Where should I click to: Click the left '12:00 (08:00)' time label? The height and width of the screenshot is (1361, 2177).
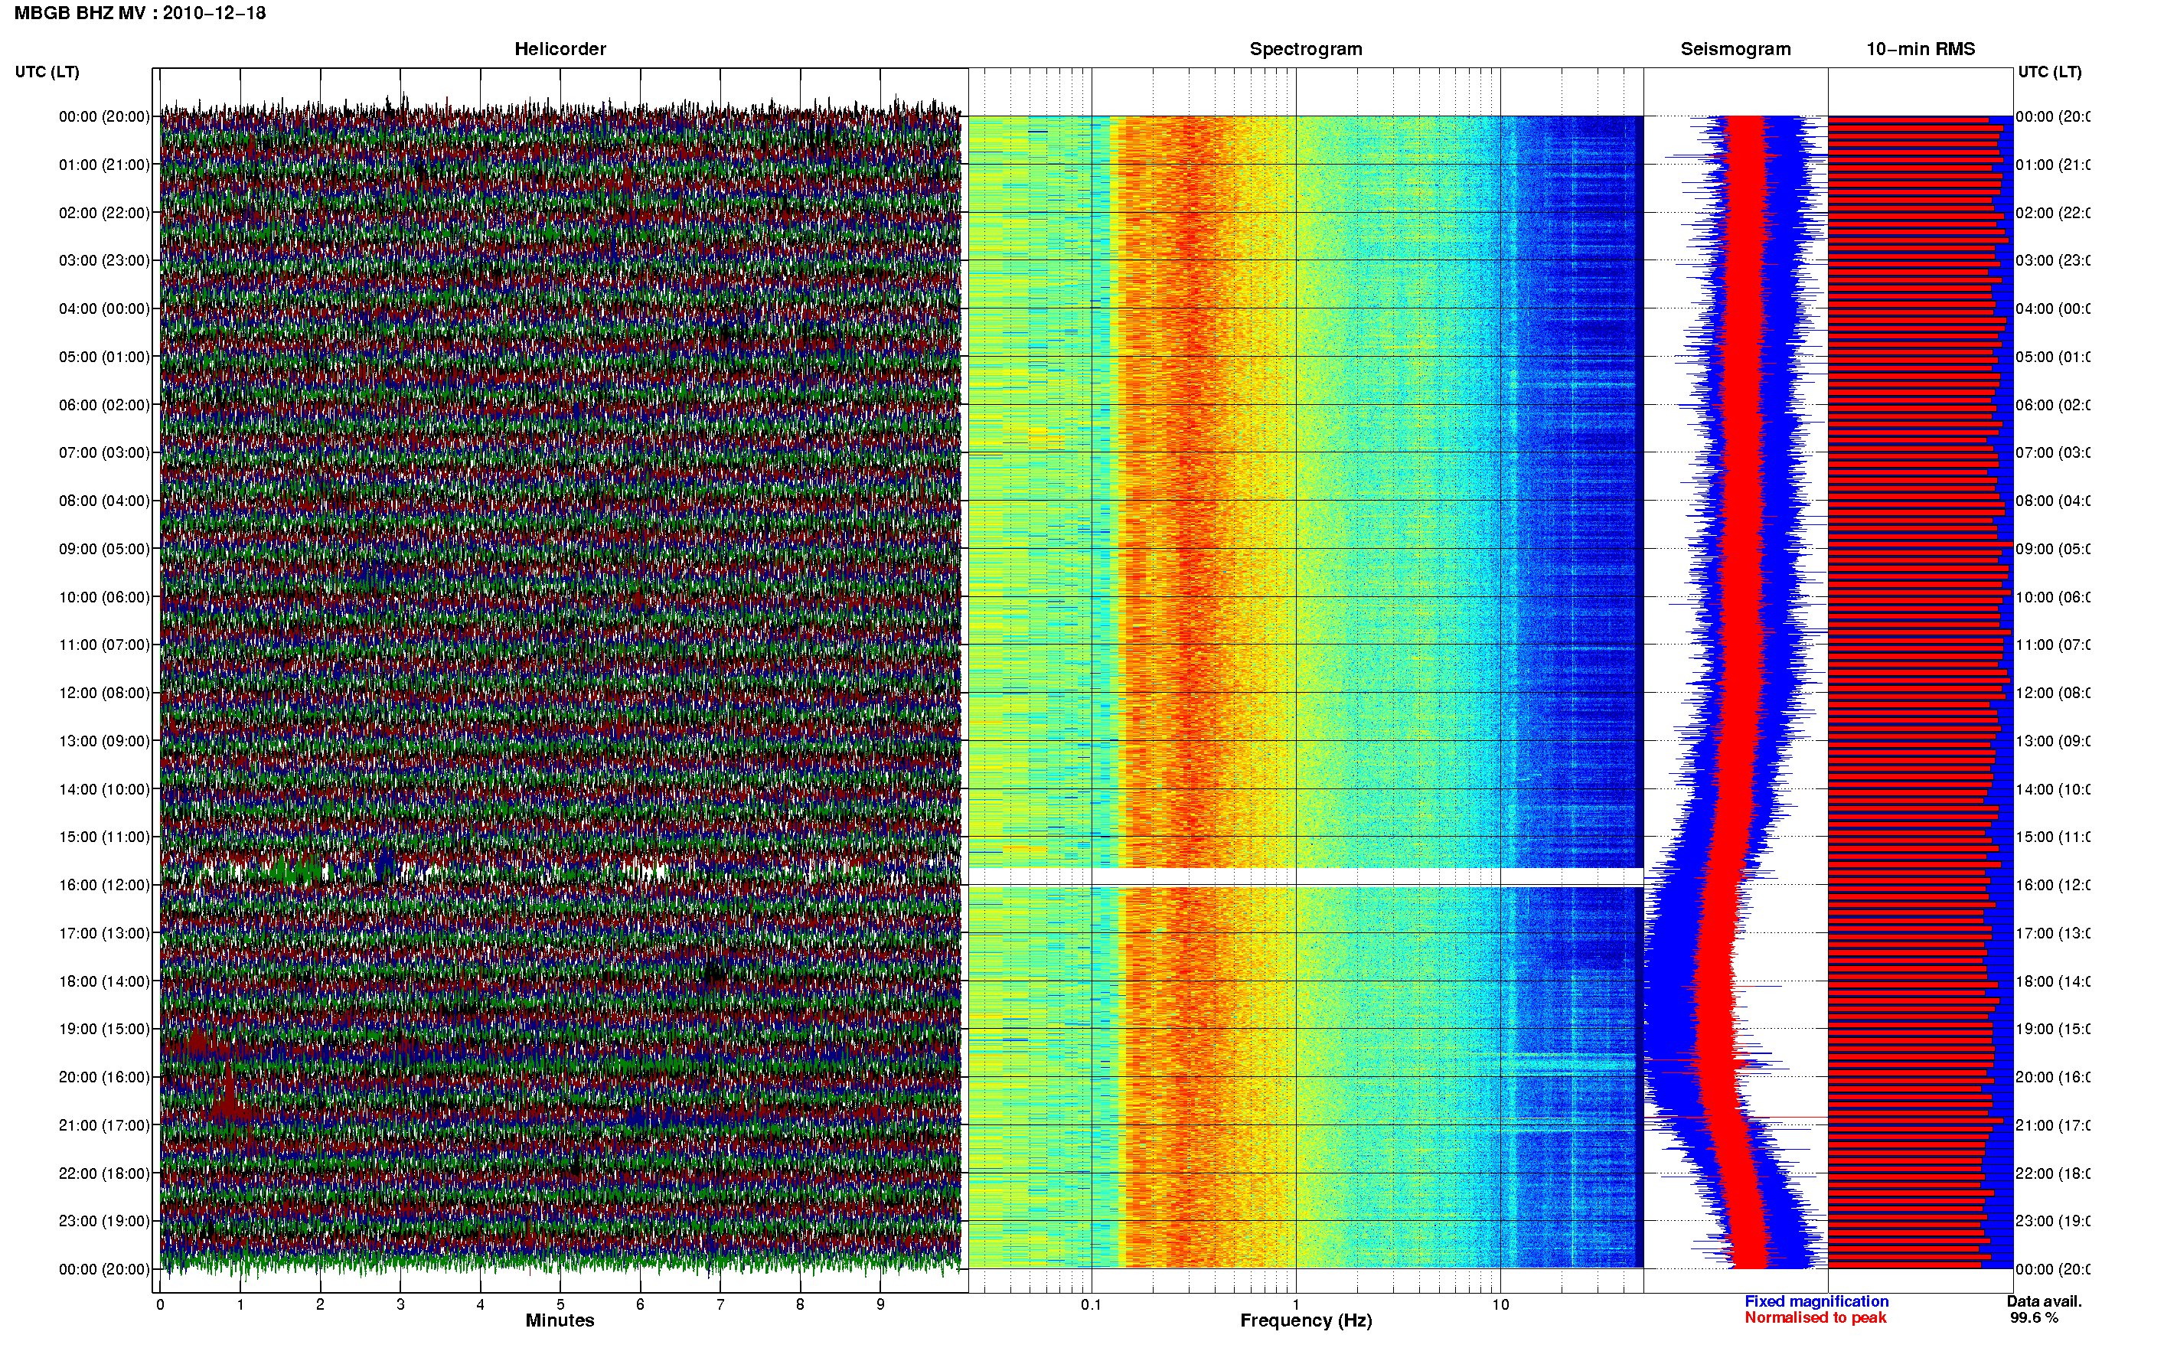point(104,693)
